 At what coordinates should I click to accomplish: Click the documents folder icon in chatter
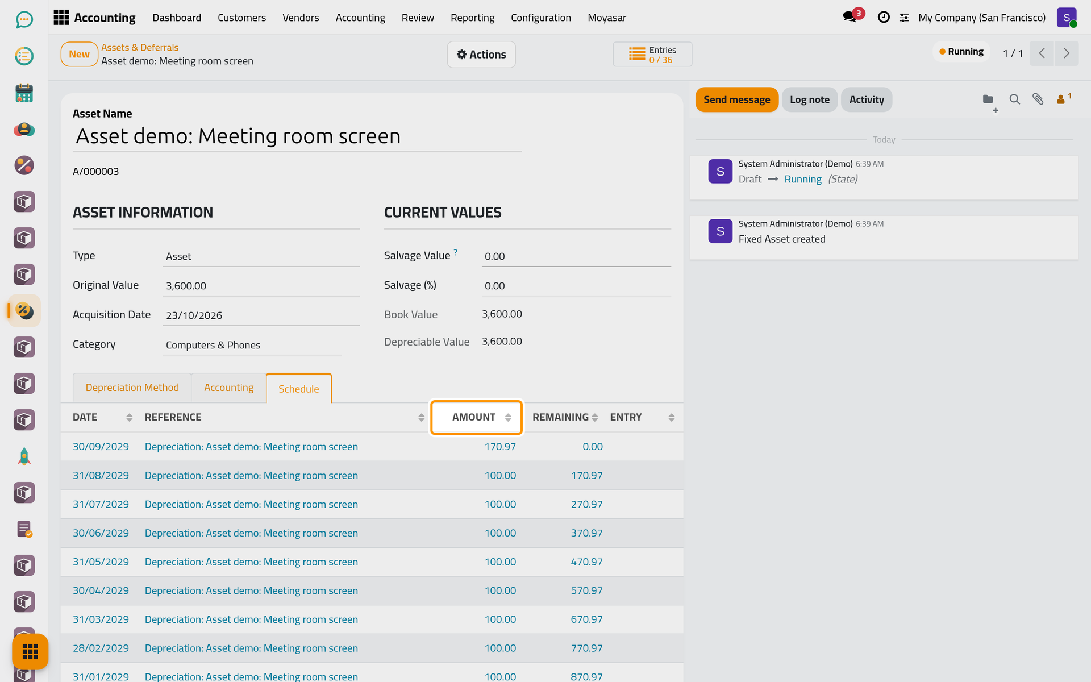pos(989,99)
